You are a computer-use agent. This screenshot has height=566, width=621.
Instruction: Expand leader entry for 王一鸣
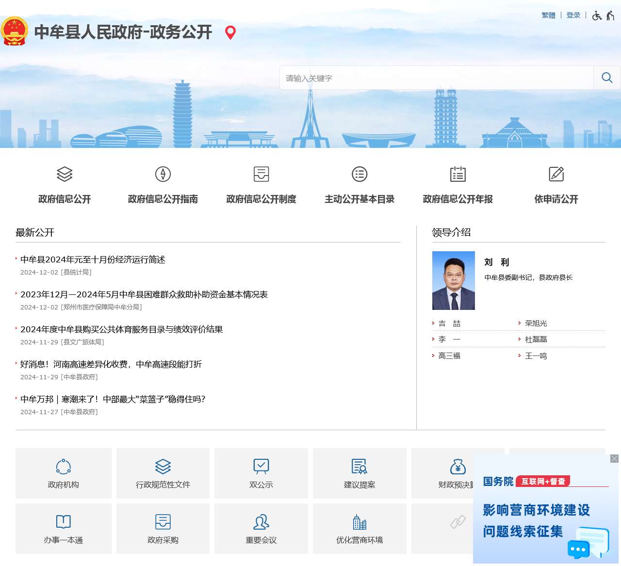tap(535, 356)
